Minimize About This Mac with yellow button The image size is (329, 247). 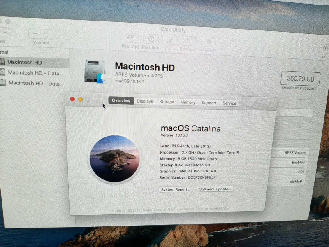point(80,99)
